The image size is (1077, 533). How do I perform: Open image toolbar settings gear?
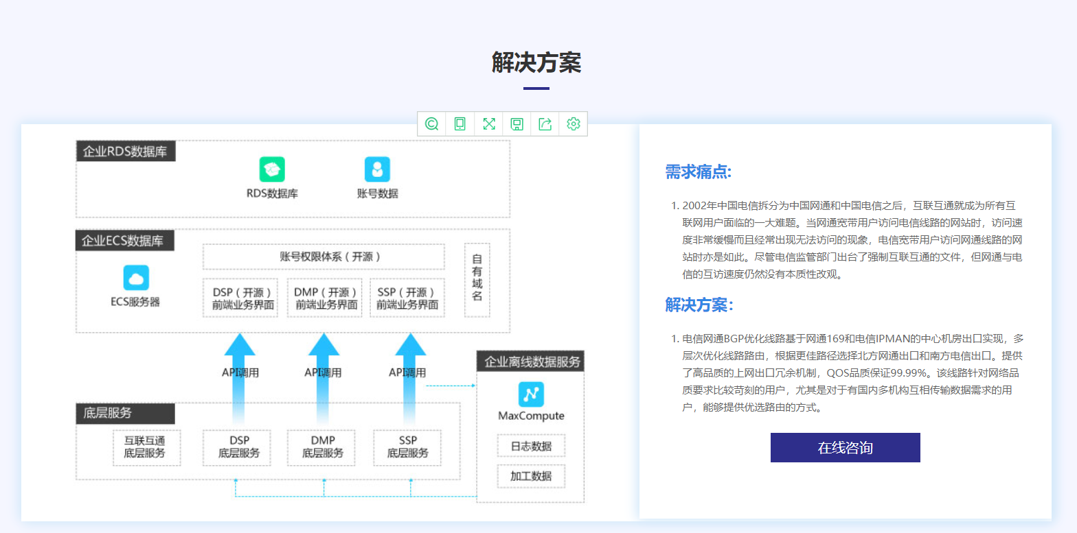(574, 124)
